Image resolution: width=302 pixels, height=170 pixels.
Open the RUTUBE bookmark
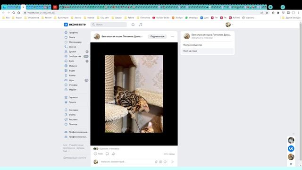(x=234, y=18)
